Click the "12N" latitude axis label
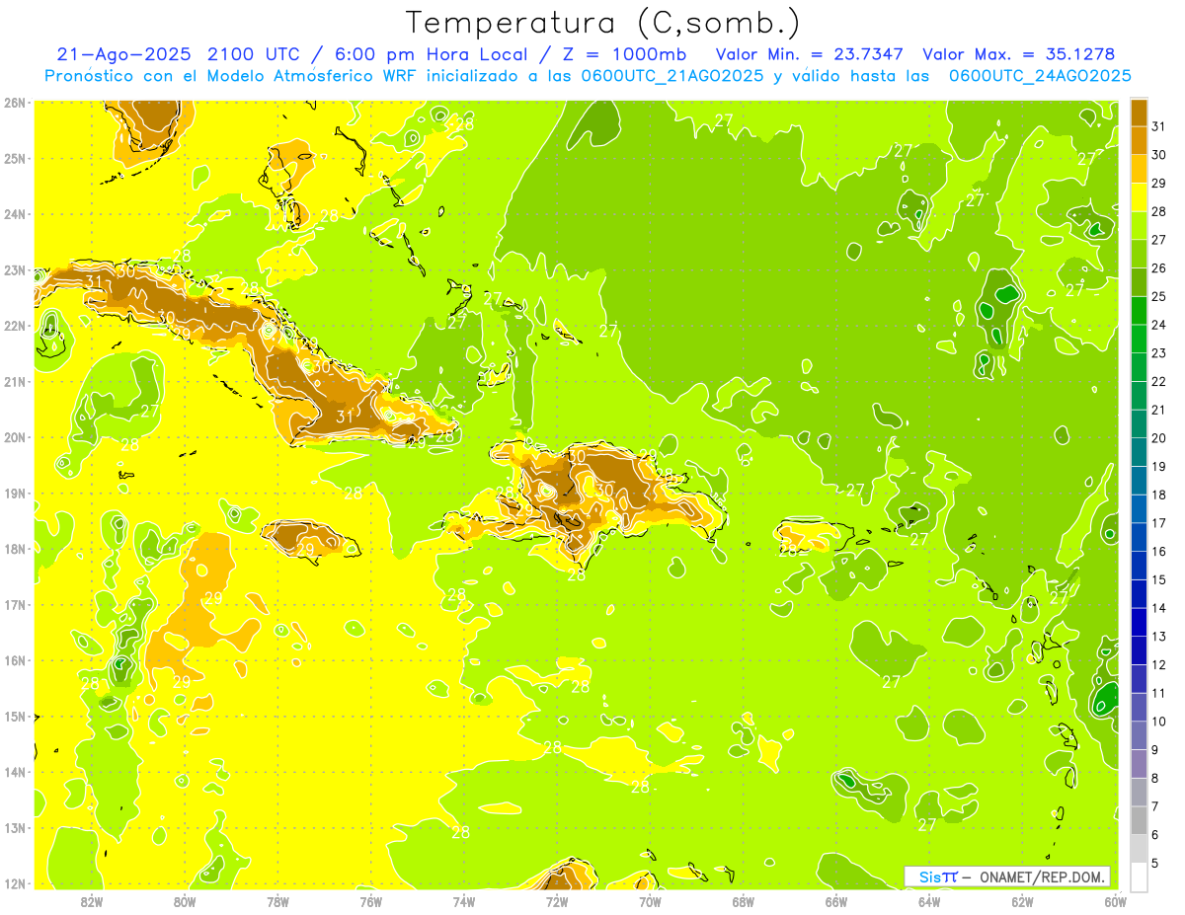This screenshot has height=915, width=1185. click(x=15, y=883)
